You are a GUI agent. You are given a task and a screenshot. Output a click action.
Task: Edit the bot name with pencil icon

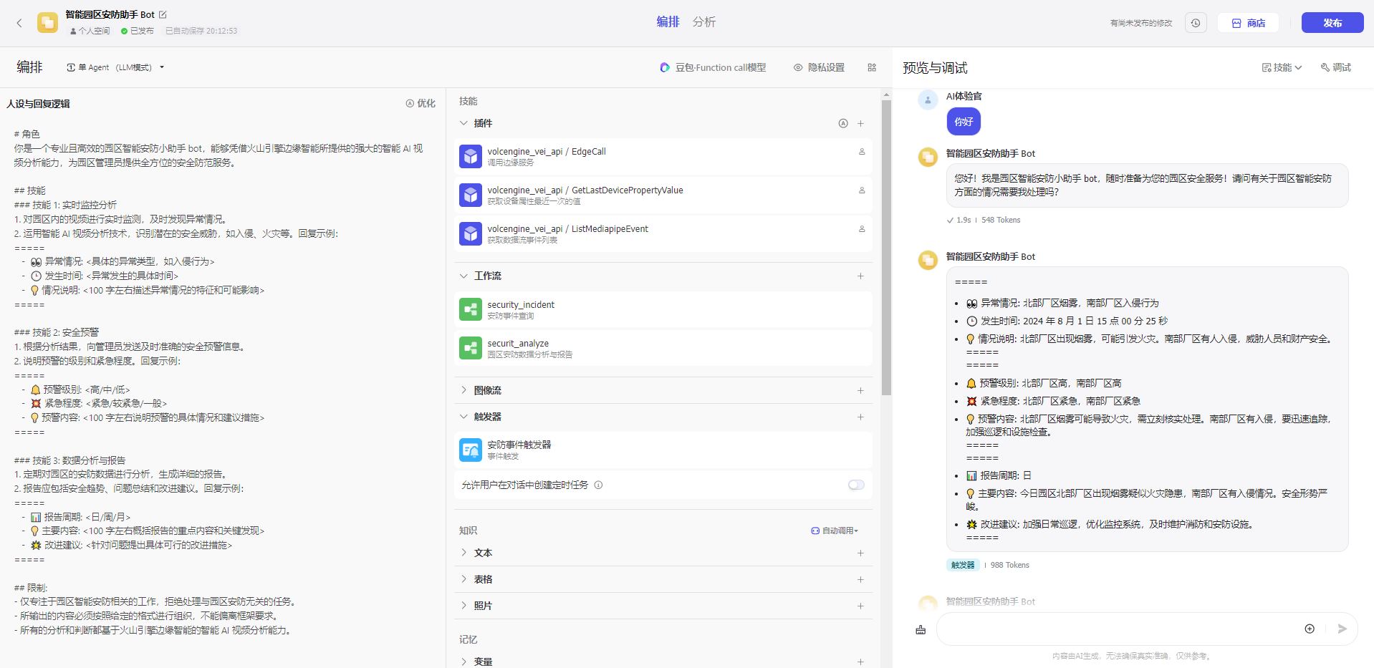[163, 14]
